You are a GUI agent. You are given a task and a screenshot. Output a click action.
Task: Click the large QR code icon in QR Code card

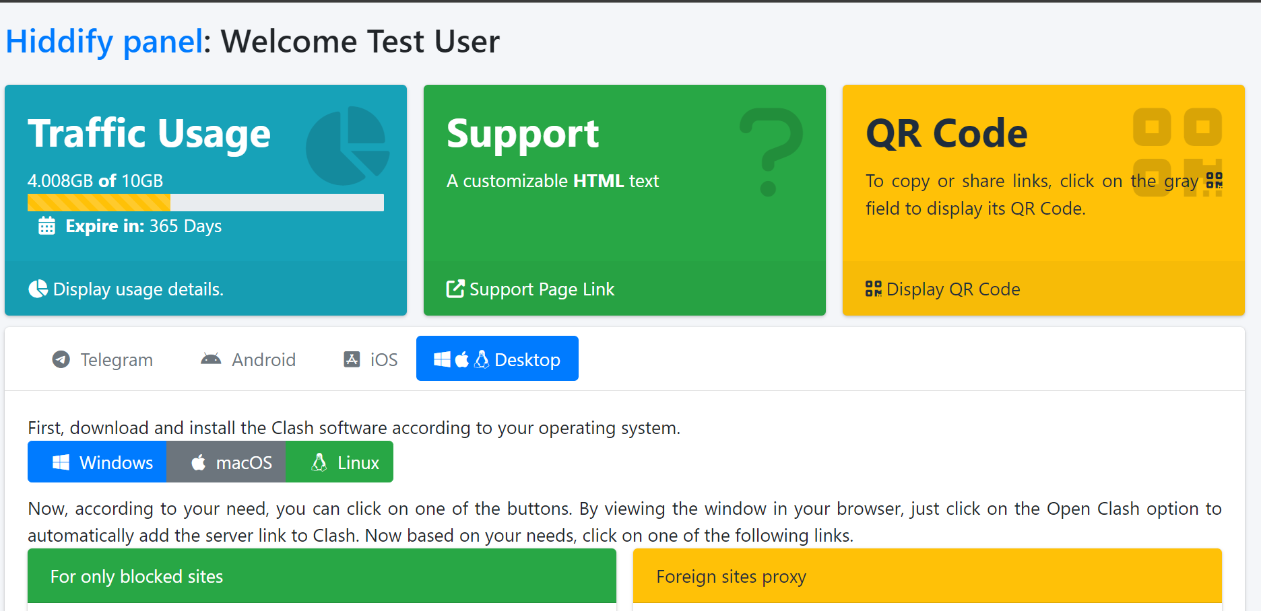click(1177, 152)
